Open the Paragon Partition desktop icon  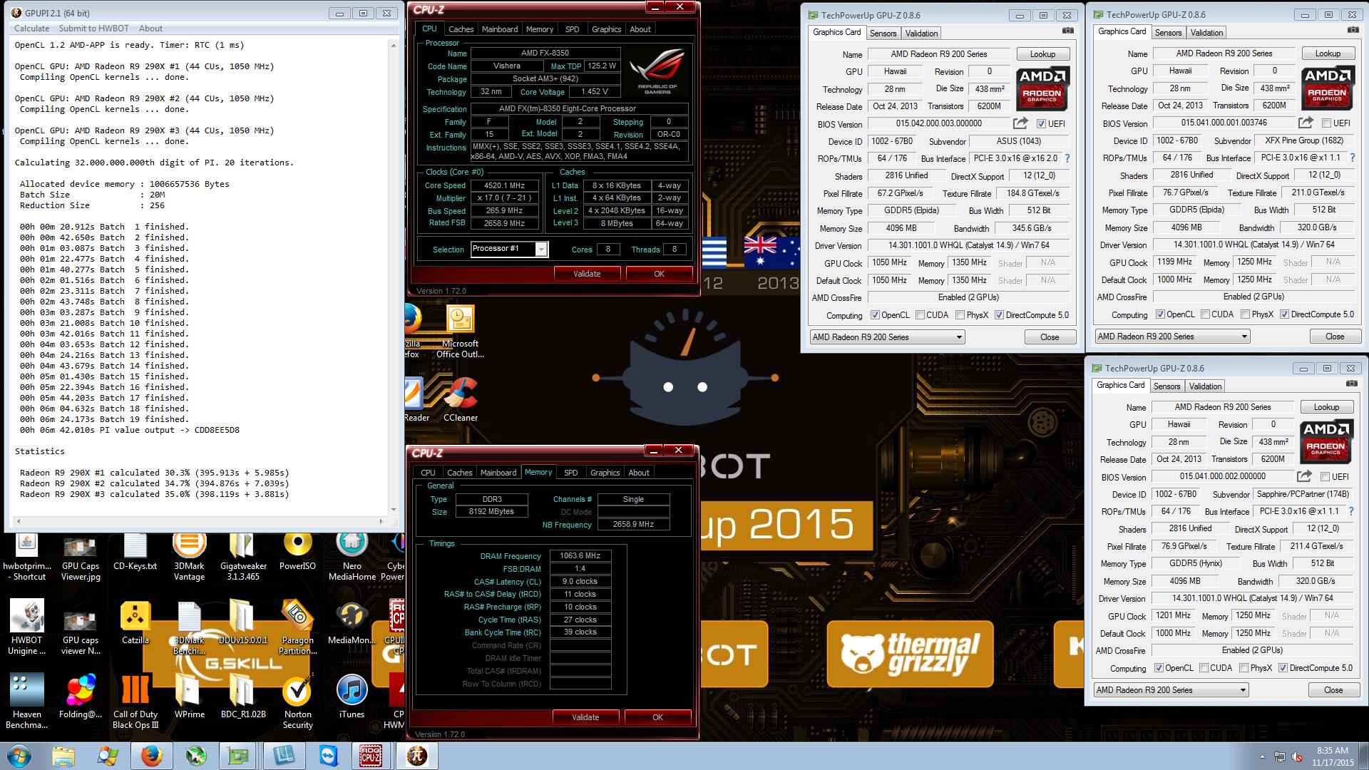click(x=297, y=627)
